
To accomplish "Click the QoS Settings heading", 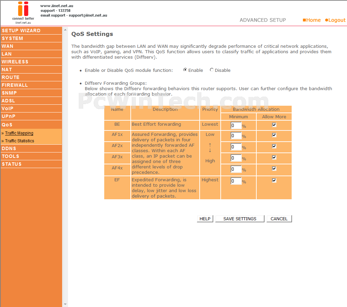I will click(92, 34).
